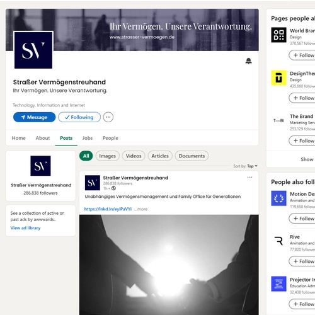Follow the Rive page
Viewport: 315px width, 315px height.
[302, 261]
